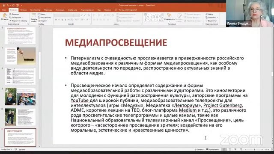Open Quick Styles (Экспресс-стили) gallery
274x154 pixels.
(x=179, y=18)
